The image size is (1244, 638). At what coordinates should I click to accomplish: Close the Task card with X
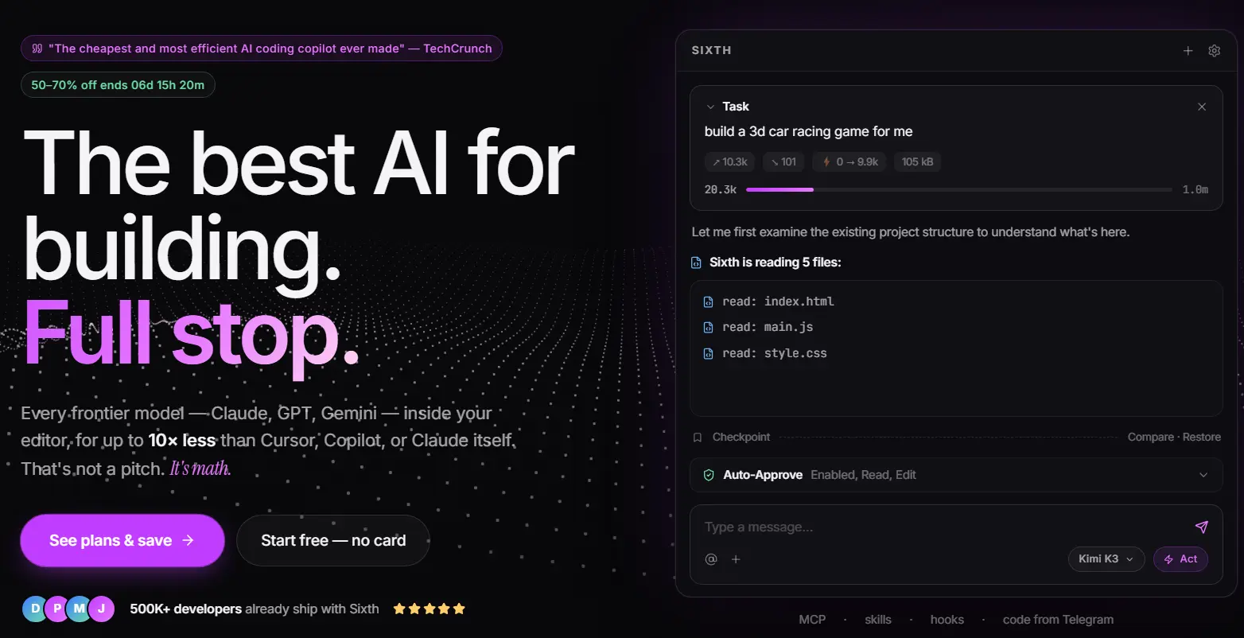click(x=1202, y=107)
